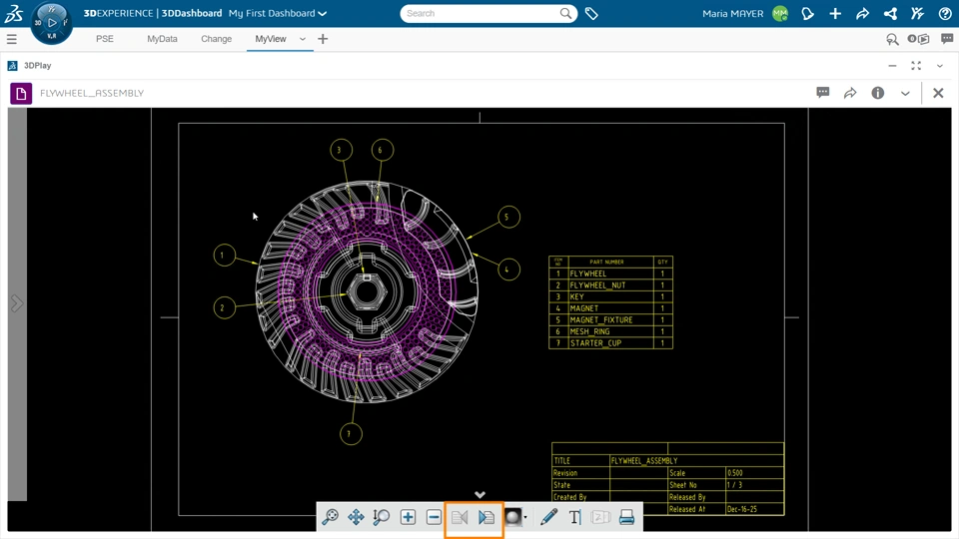Select the Pencil markup tool

[549, 518]
